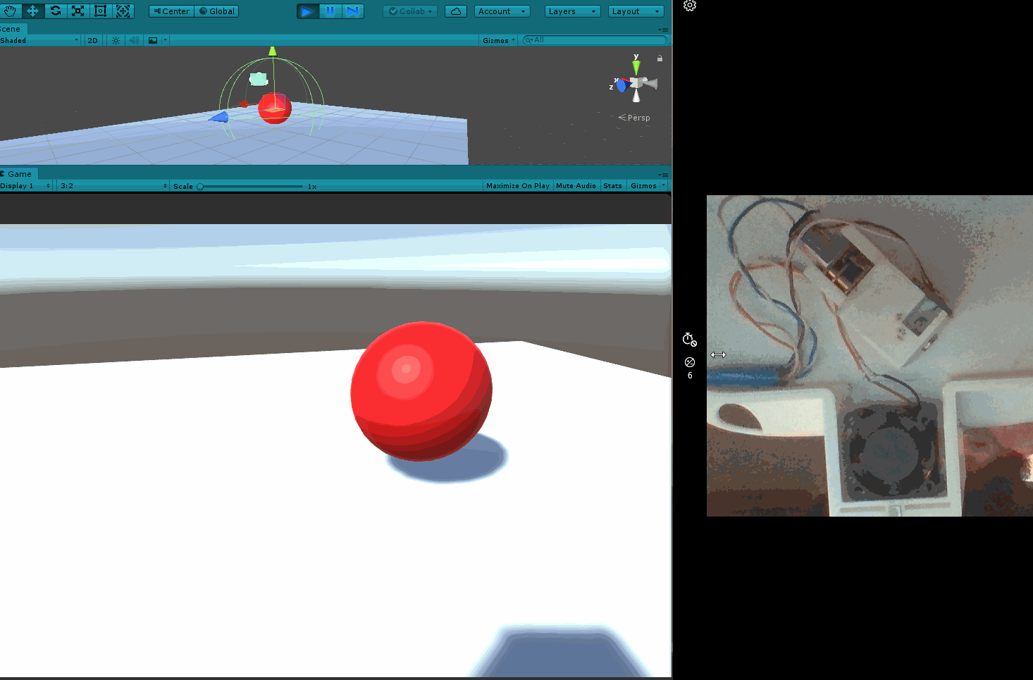Screen dimensions: 1033x680
Task: Click the Play button
Action: point(307,11)
